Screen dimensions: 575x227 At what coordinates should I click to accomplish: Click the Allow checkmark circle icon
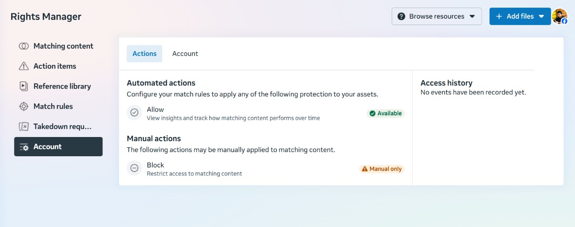click(x=134, y=113)
